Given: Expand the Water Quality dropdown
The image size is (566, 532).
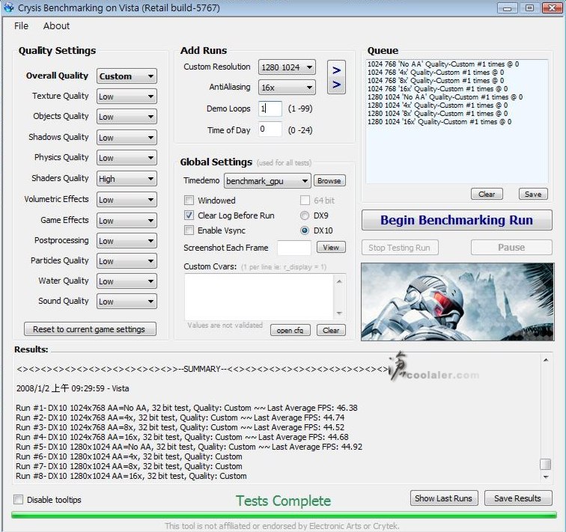Looking at the screenshot, I should pyautogui.click(x=127, y=281).
